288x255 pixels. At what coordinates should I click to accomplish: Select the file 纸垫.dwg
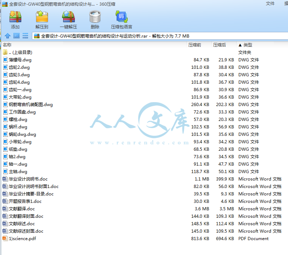18,149
